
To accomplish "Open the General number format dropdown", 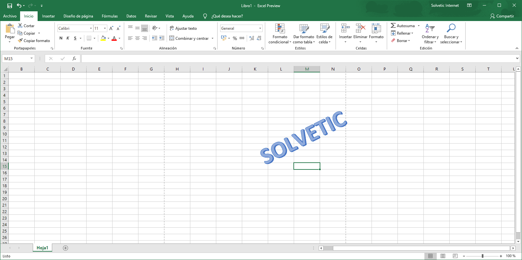I will [x=260, y=28].
